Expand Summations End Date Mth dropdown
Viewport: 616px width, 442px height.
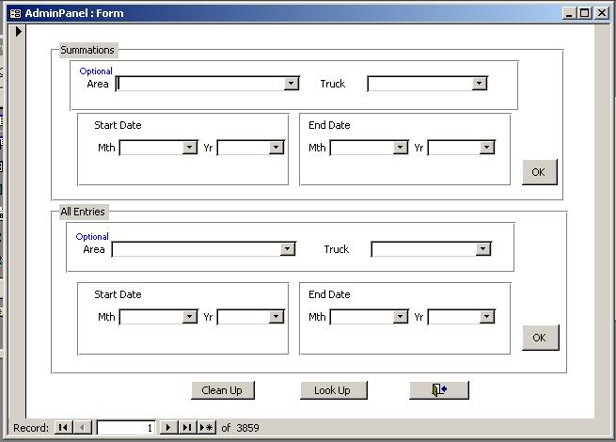click(x=401, y=148)
